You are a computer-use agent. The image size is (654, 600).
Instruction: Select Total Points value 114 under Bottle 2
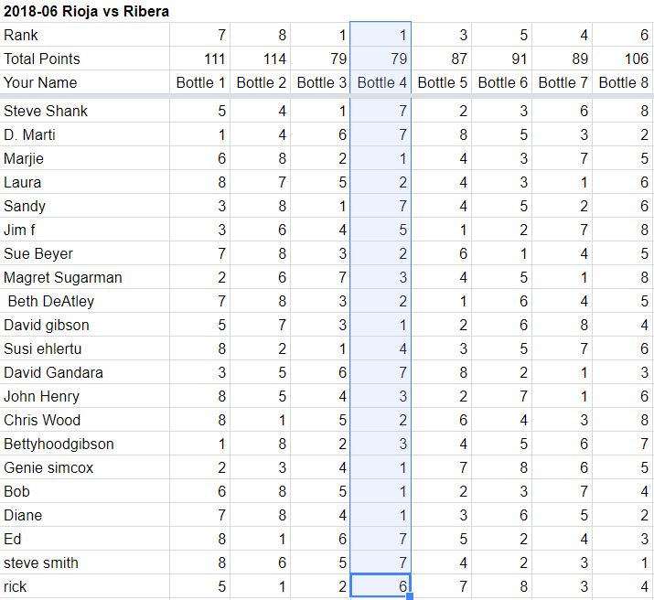261,59
